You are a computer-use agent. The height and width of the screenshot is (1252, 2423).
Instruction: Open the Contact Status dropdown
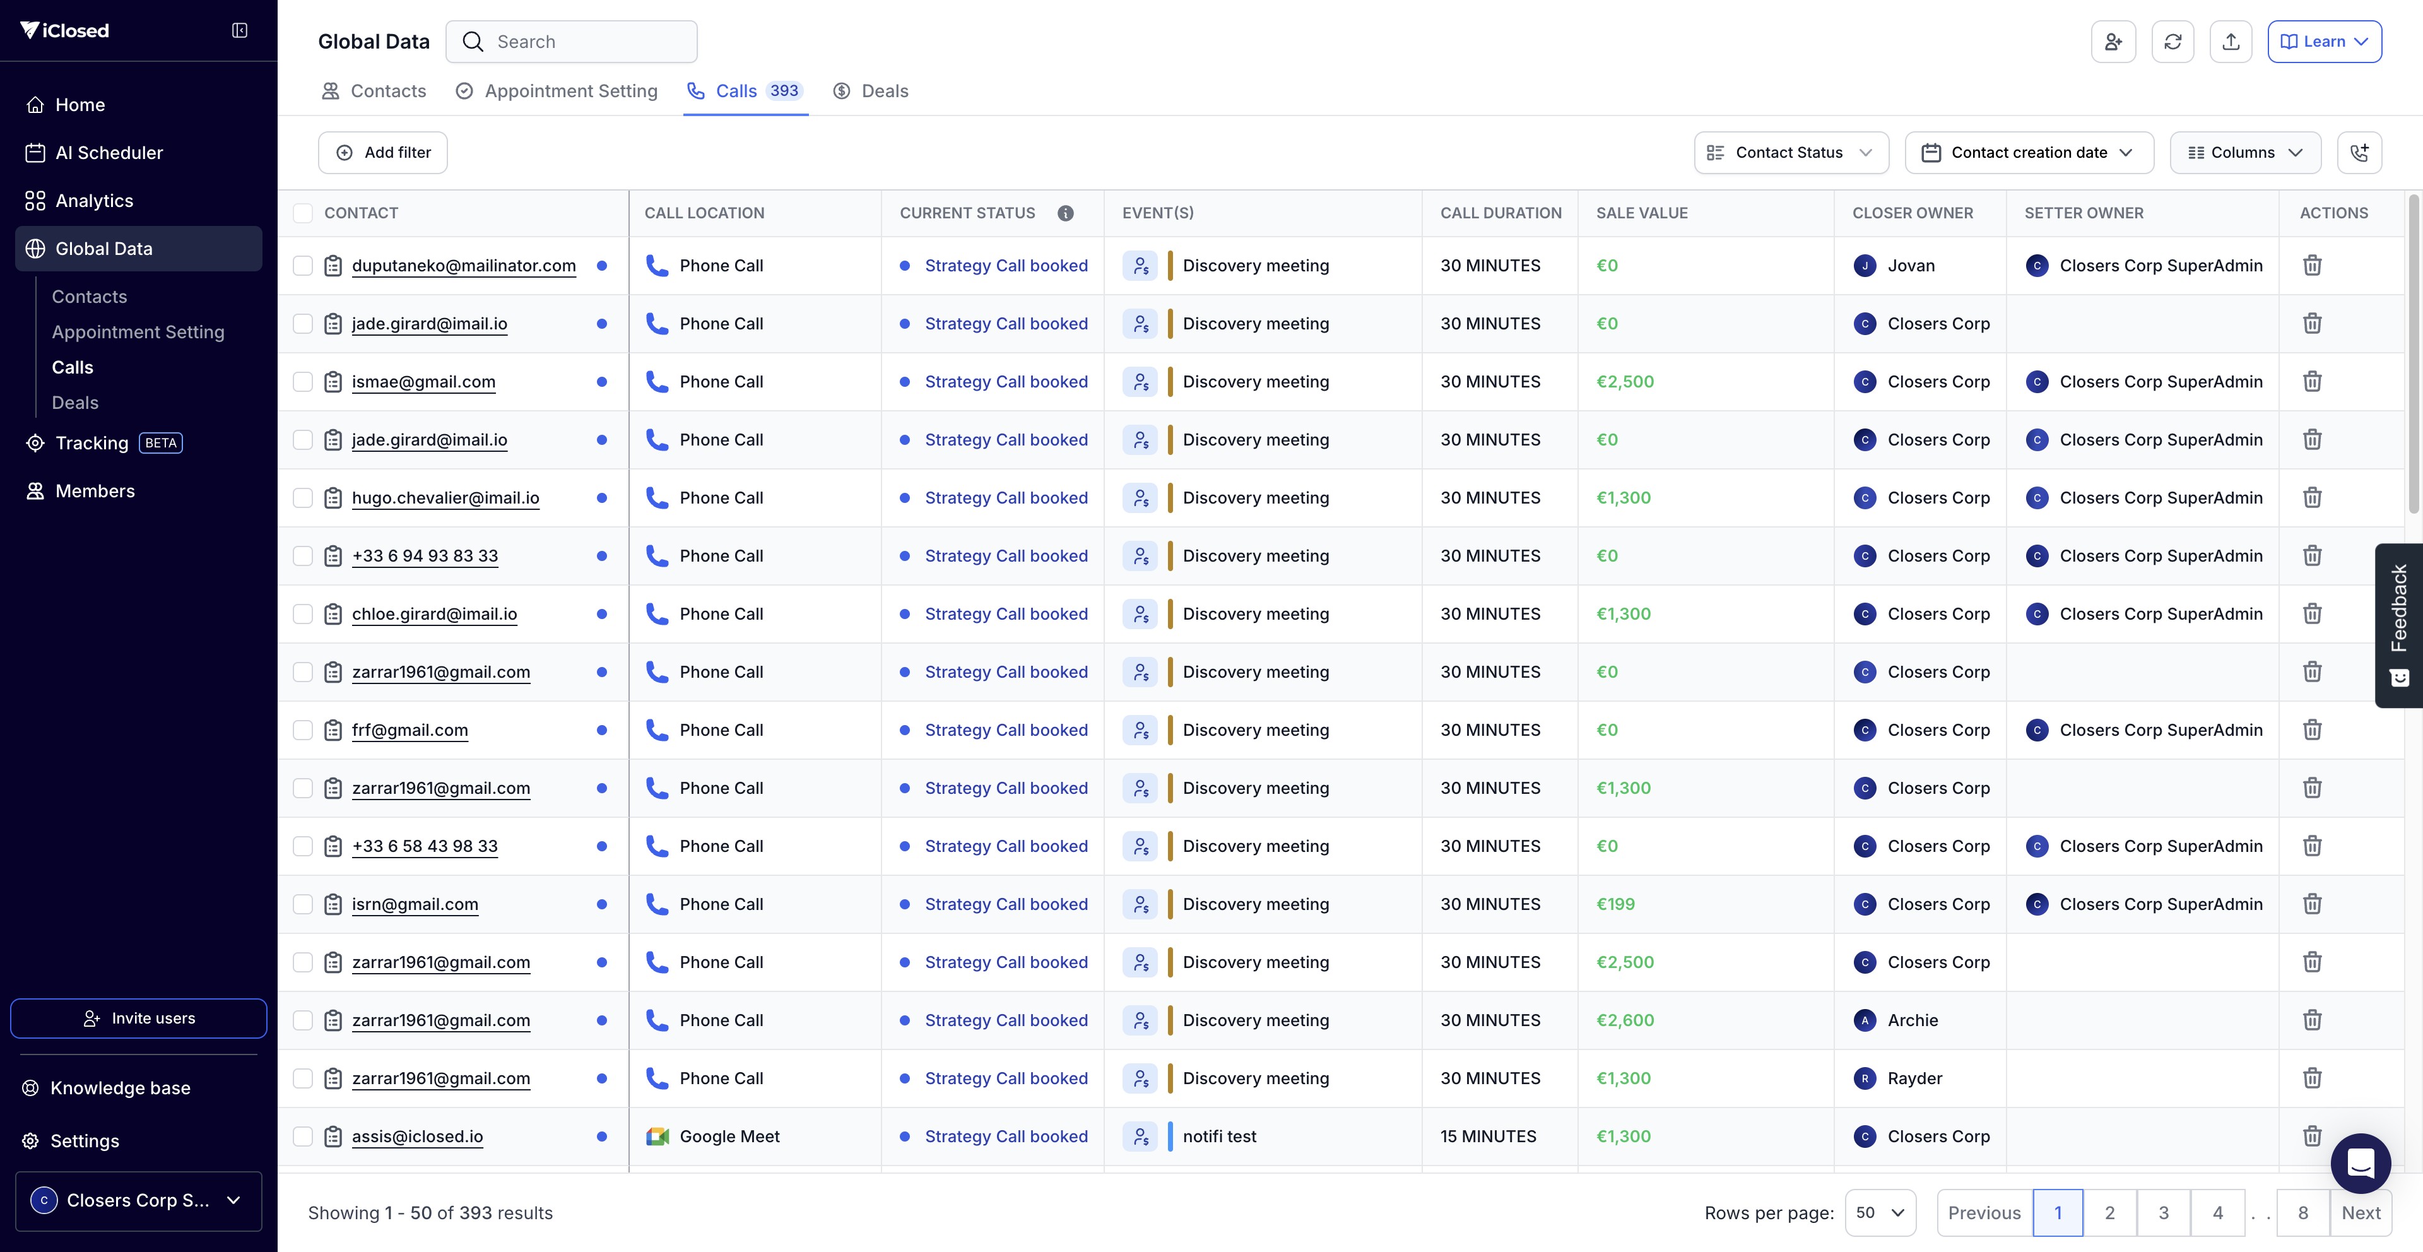tap(1790, 152)
